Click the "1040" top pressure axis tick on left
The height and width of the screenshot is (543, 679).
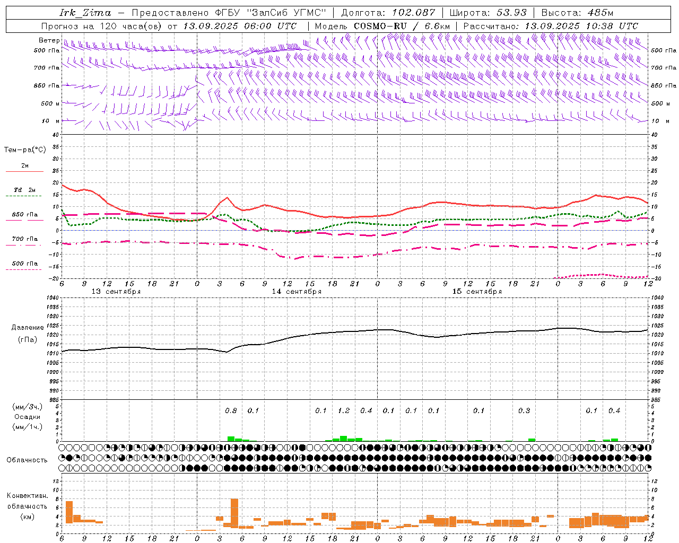(x=52, y=297)
